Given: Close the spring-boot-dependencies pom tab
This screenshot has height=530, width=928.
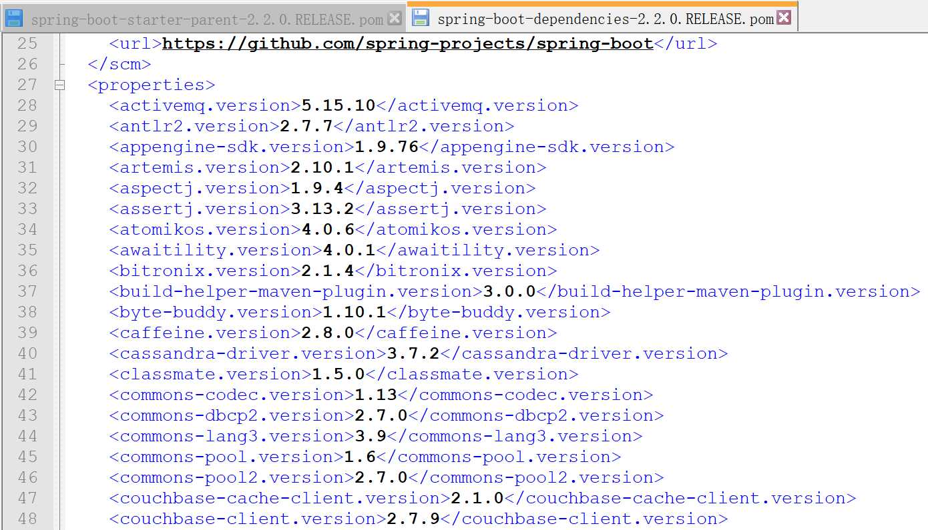Looking at the screenshot, I should 784,18.
